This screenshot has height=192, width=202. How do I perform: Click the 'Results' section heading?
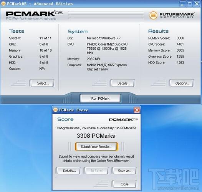click(x=159, y=31)
